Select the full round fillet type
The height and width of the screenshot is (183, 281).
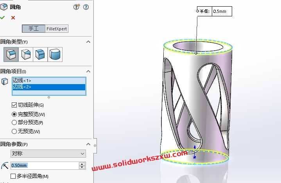(55, 55)
